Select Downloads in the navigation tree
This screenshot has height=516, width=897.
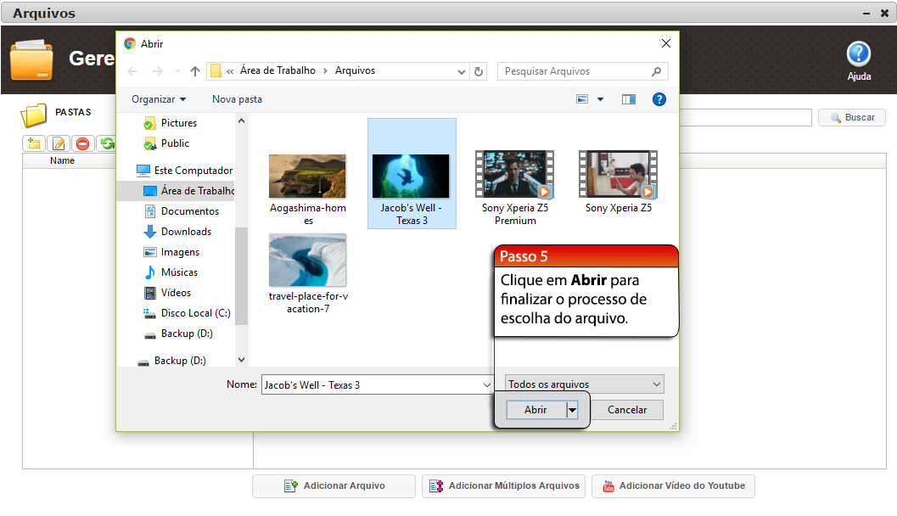(x=186, y=232)
